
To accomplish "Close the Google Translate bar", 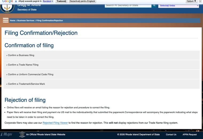I will 200,1.
